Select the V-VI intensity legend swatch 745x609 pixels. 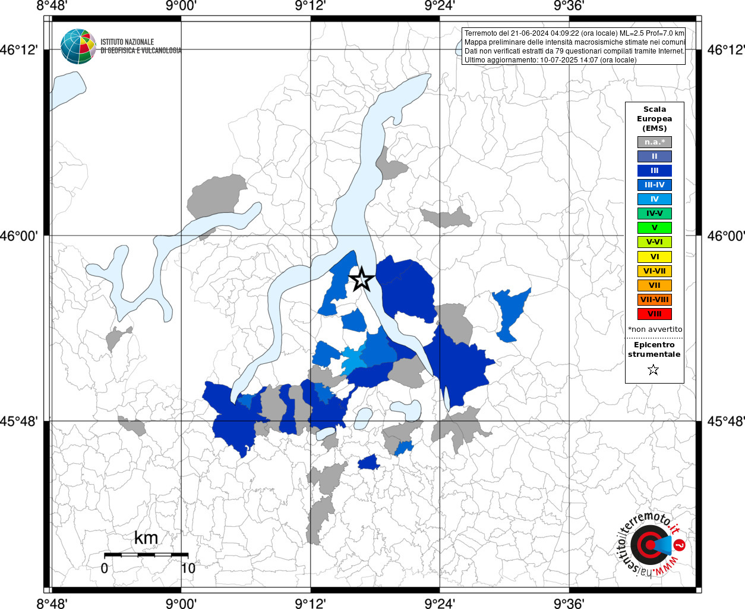[x=654, y=242]
